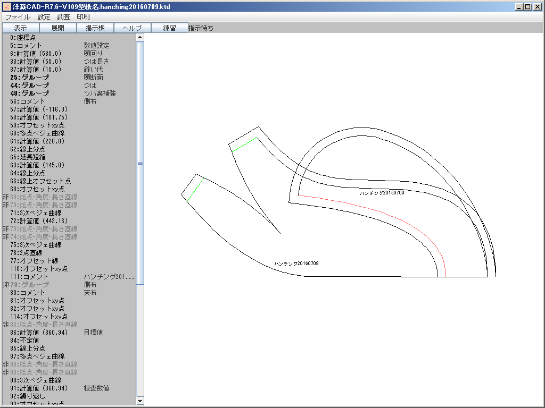Select row 66:線上オフセット点

pyautogui.click(x=69, y=181)
